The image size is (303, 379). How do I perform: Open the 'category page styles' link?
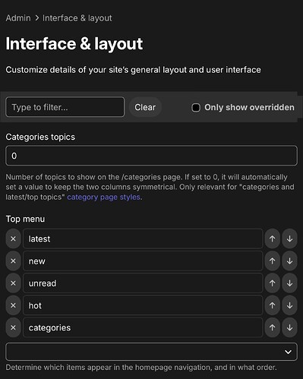(103, 197)
